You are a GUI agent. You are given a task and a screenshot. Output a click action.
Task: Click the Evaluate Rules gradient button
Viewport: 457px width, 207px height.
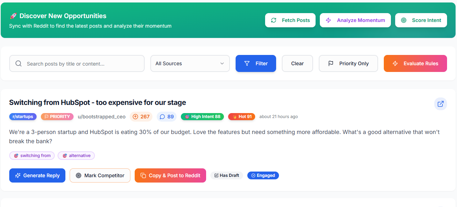tap(415, 63)
